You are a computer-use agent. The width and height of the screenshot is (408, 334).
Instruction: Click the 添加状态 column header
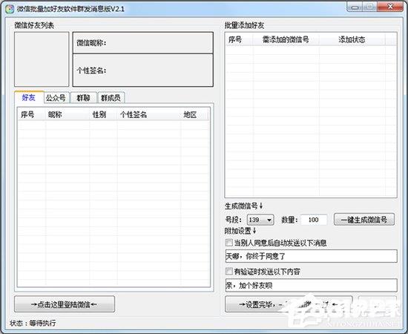[352, 40]
